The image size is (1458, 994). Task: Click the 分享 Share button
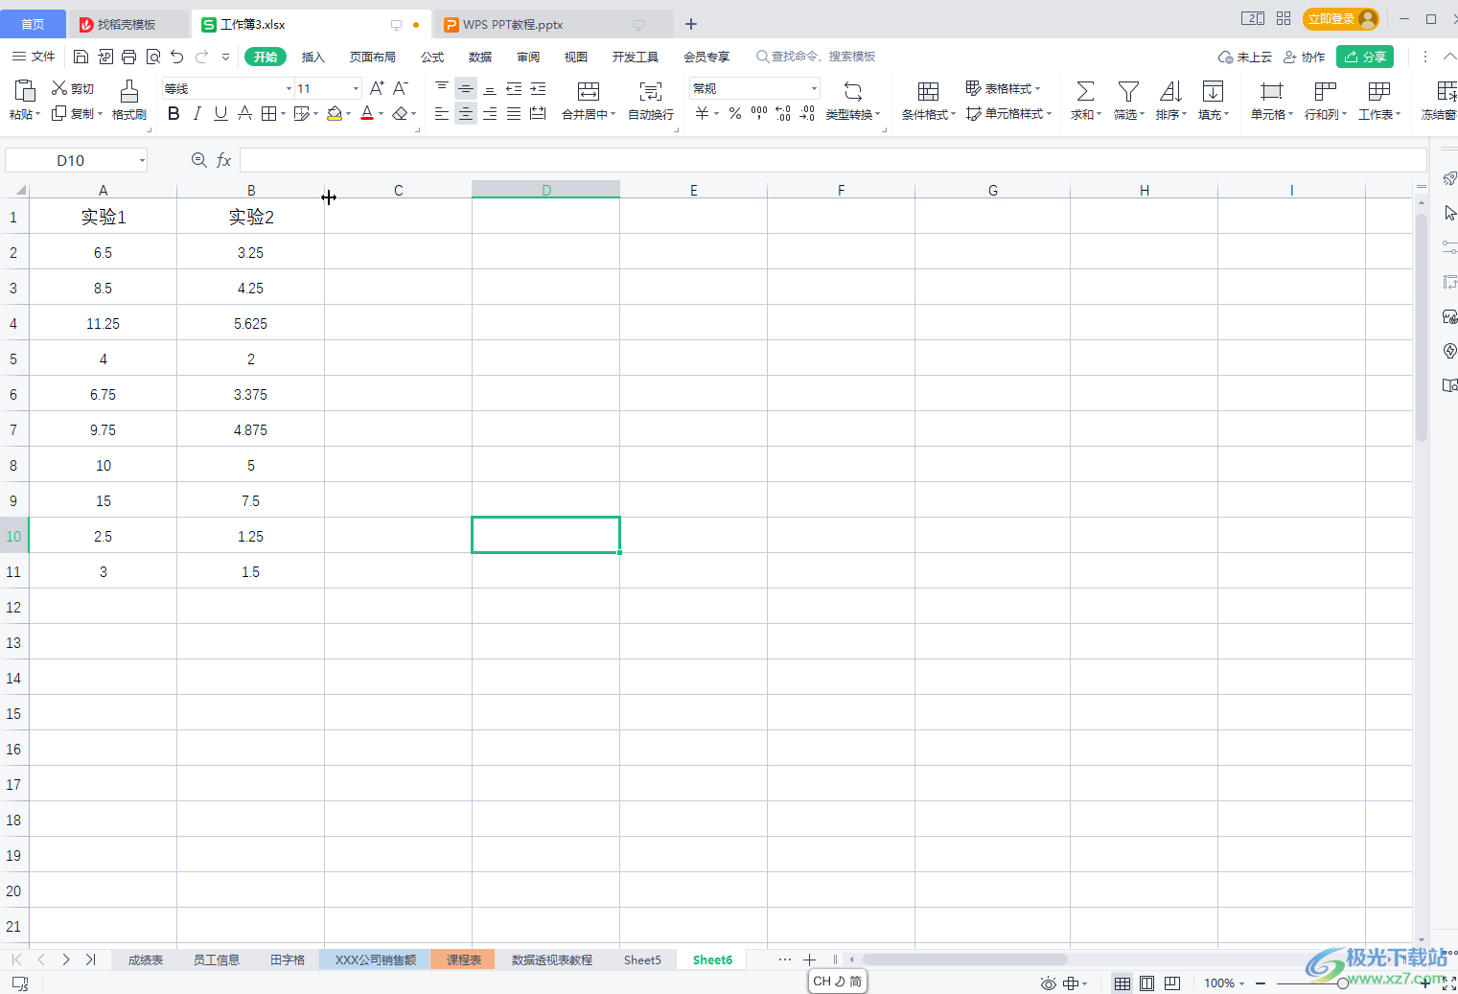coord(1365,57)
